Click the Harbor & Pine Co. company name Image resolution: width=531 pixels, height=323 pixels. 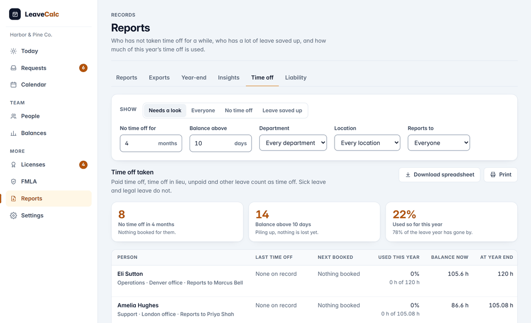coord(31,35)
